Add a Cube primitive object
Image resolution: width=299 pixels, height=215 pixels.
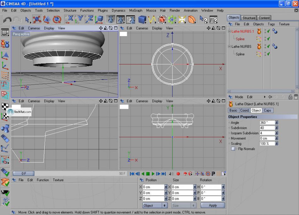142,19
